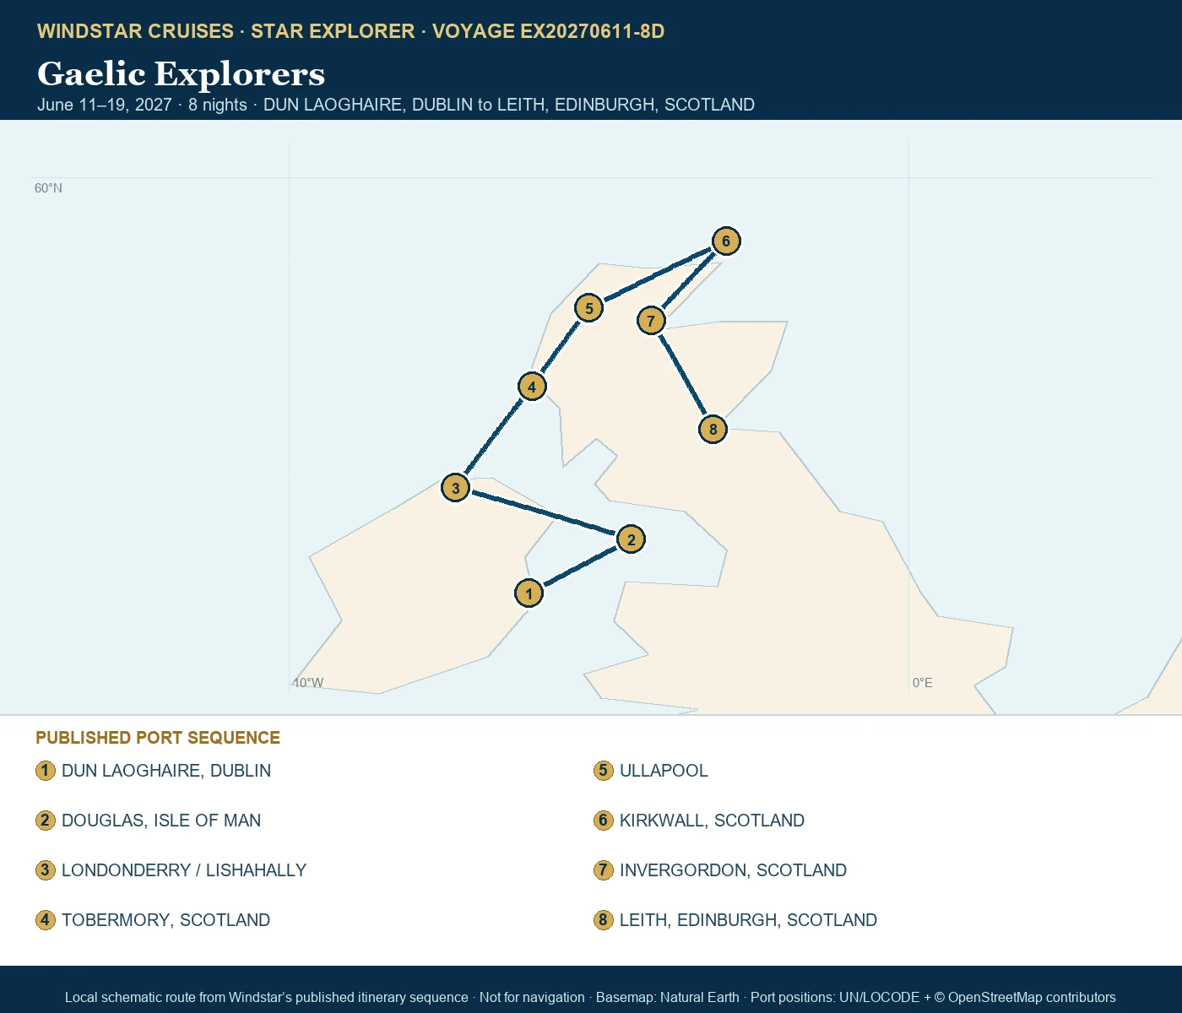Select the TOBERMORY, SCOTLAND legend text

165,920
